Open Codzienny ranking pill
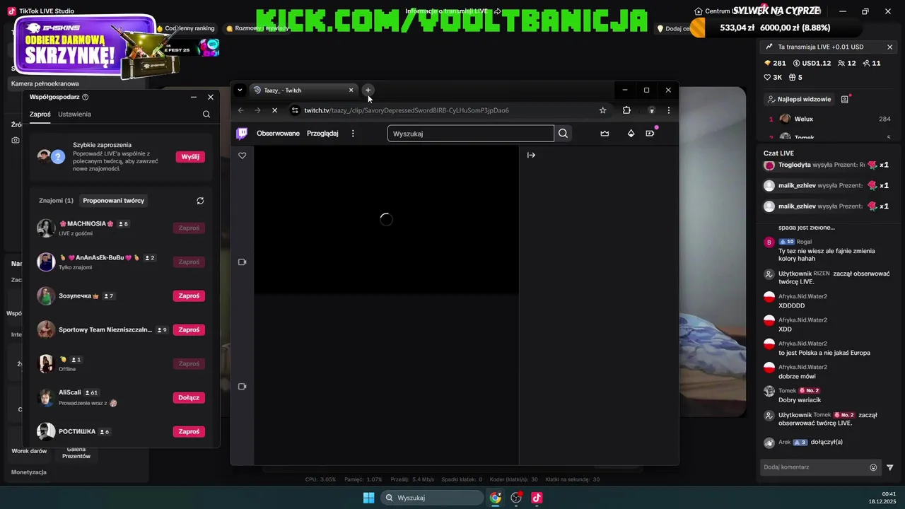 tap(185, 28)
